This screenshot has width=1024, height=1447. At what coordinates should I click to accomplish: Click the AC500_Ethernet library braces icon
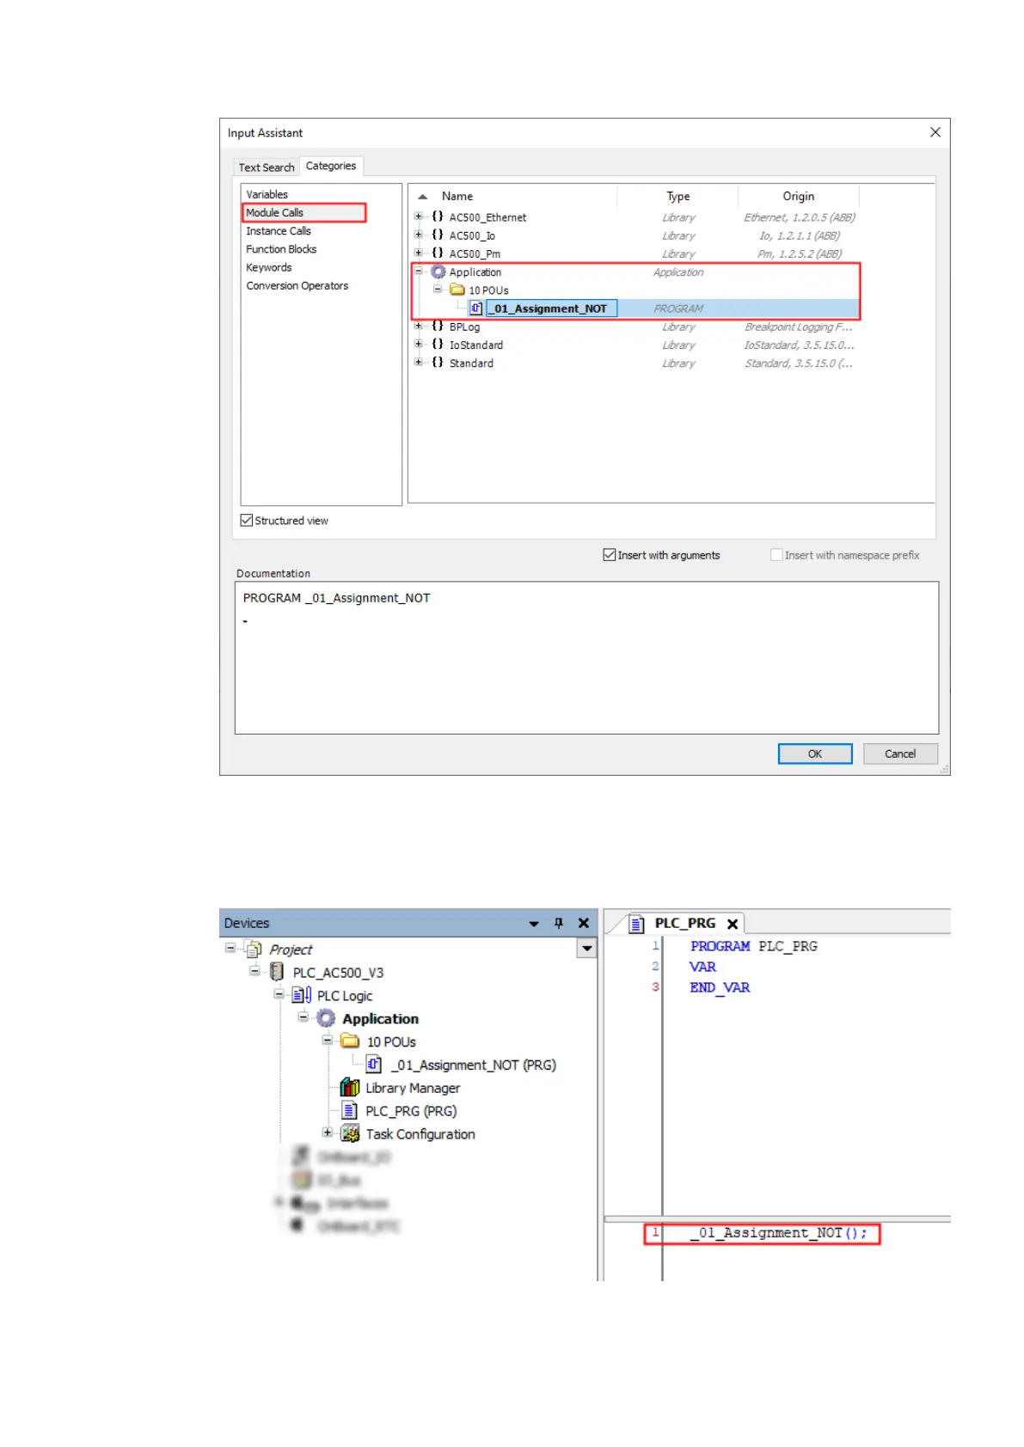(x=438, y=217)
